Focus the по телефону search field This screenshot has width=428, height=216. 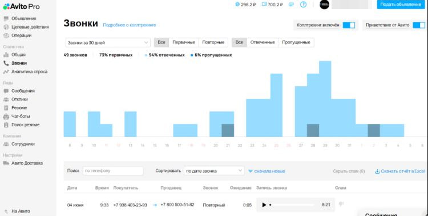click(x=113, y=171)
